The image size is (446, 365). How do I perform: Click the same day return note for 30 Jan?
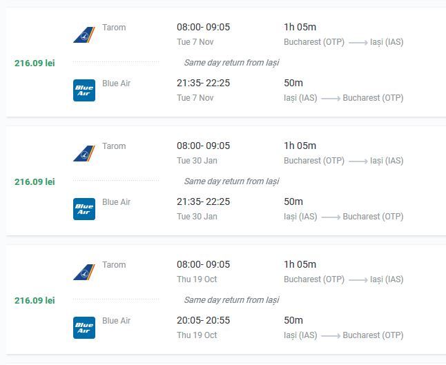[231, 181]
